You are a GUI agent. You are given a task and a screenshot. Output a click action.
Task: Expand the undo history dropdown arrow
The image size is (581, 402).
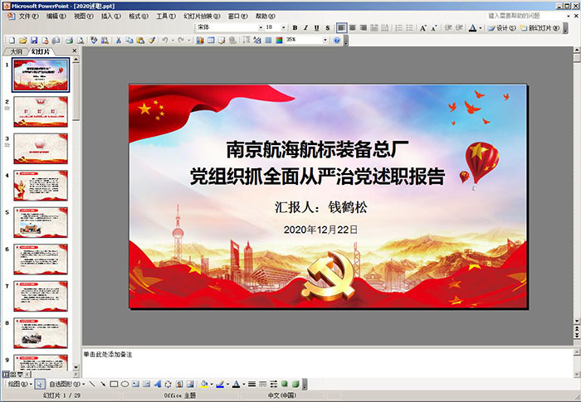pos(173,41)
